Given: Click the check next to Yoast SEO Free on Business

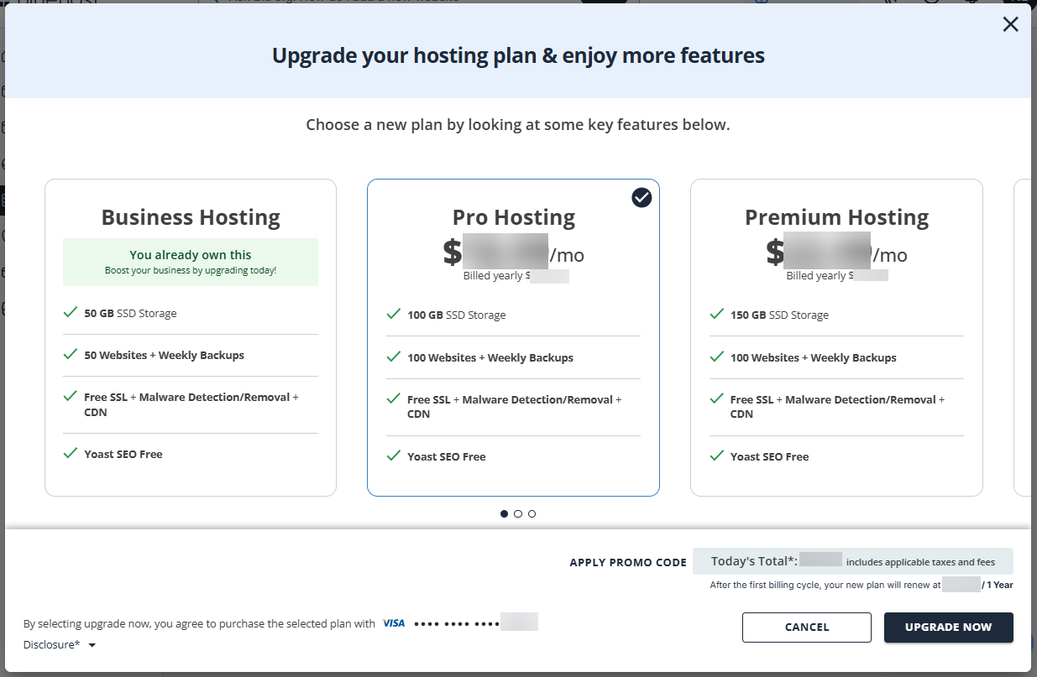Looking at the screenshot, I should point(71,454).
